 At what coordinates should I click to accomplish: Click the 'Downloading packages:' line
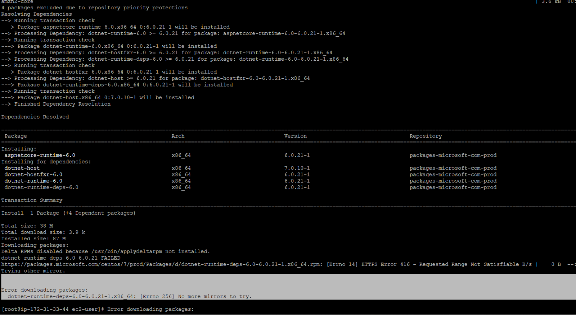pyautogui.click(x=35, y=245)
